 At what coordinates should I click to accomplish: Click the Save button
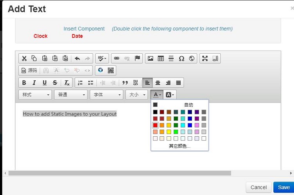pyautogui.click(x=283, y=187)
